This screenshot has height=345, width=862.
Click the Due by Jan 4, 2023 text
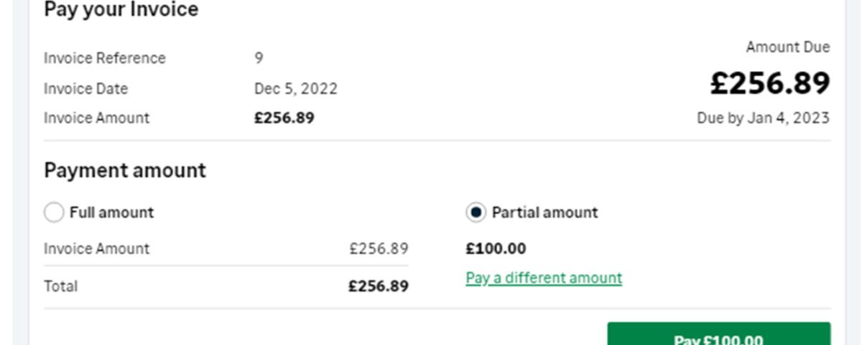[x=763, y=118]
